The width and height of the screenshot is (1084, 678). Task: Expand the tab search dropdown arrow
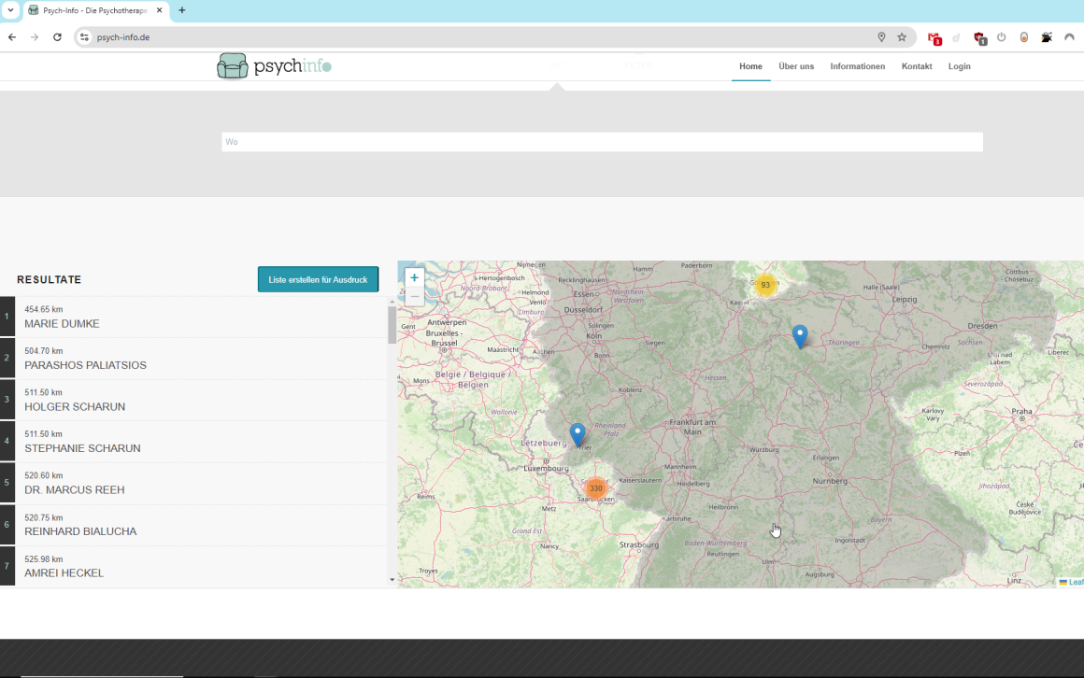10,10
